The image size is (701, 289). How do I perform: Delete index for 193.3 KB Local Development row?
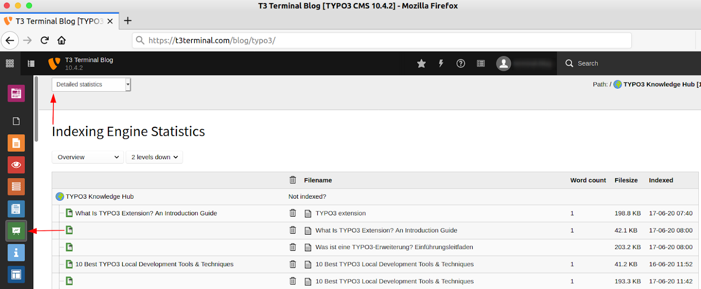[293, 281]
